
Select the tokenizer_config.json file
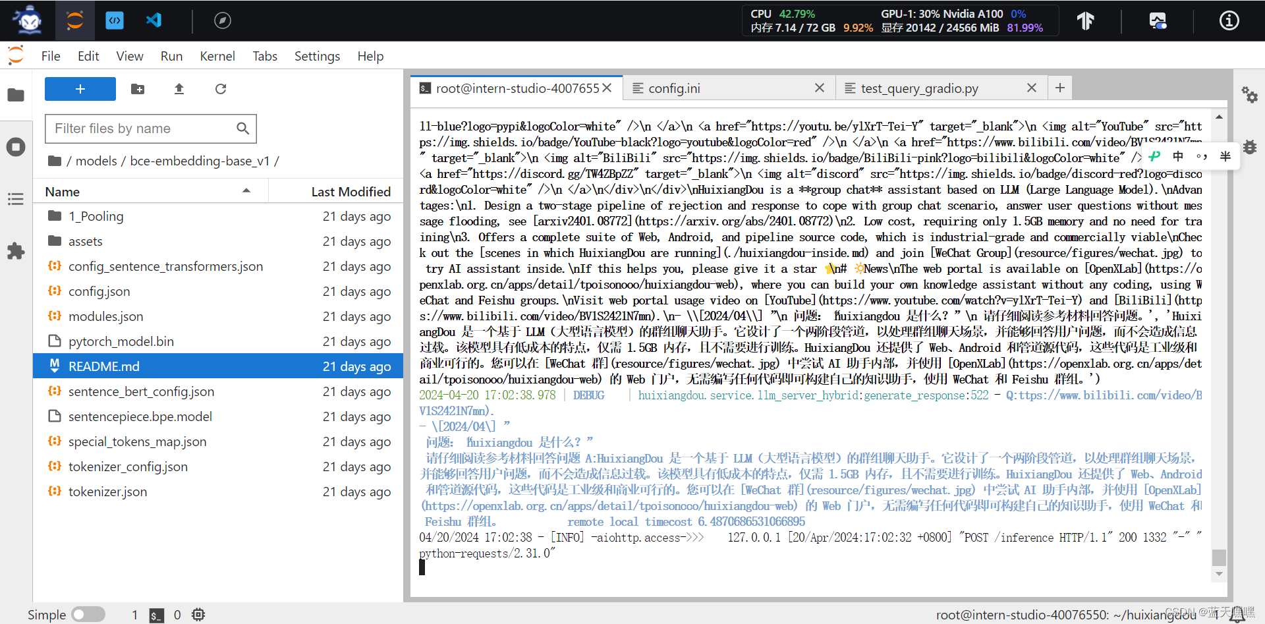click(218, 467)
